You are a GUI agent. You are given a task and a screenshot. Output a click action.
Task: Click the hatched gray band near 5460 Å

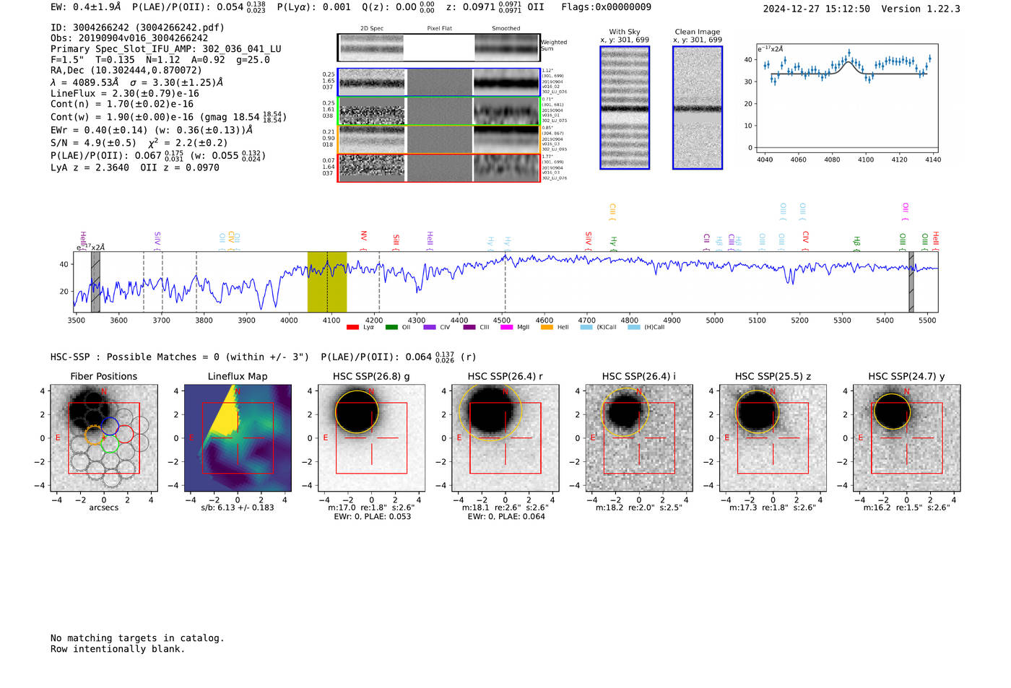pyautogui.click(x=911, y=282)
